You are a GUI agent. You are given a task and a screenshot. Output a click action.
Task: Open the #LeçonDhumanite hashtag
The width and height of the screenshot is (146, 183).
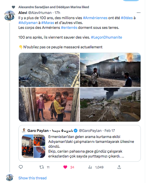[106, 37]
